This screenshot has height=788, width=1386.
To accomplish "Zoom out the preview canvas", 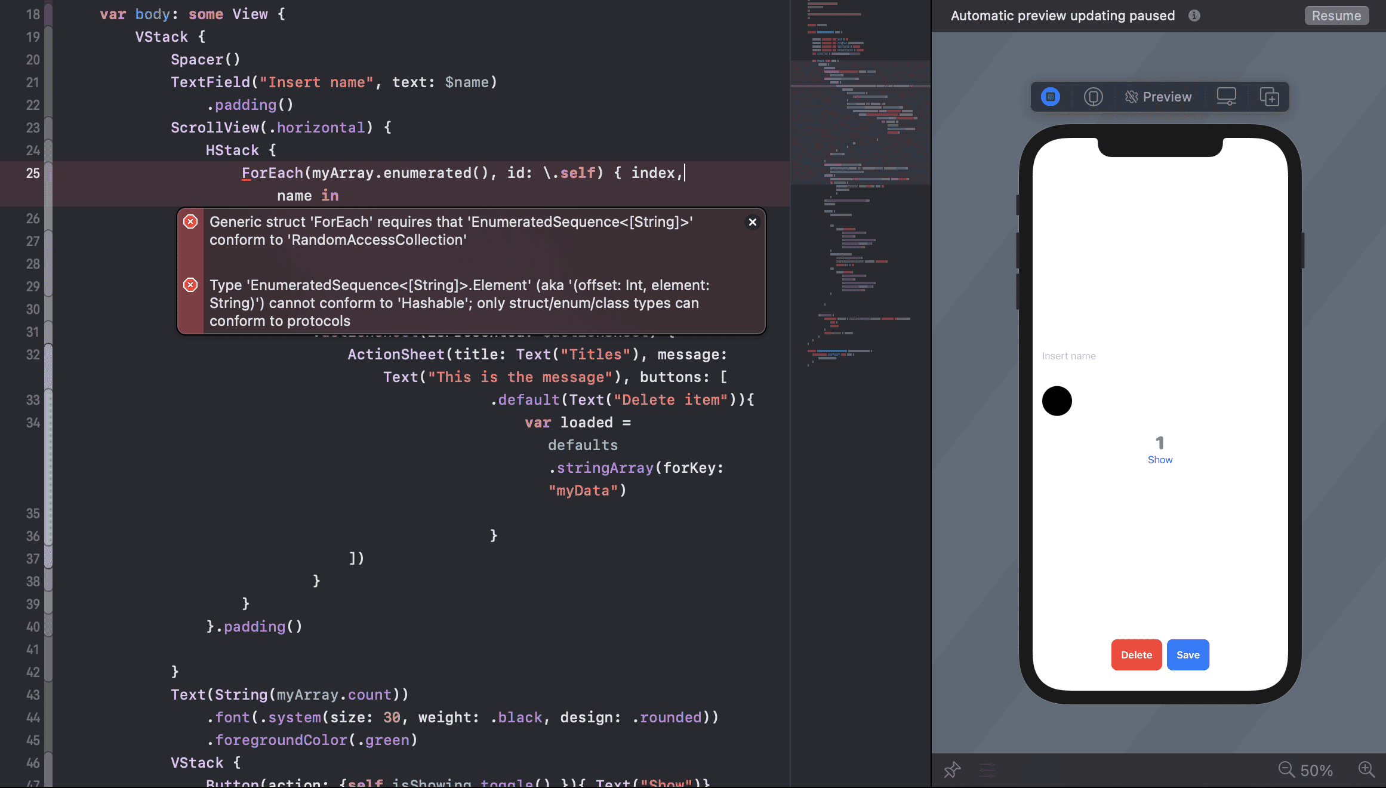I will (x=1286, y=769).
